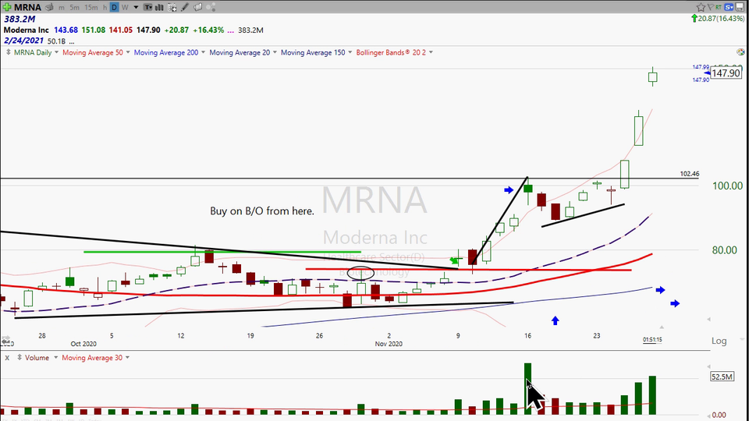This screenshot has width=749, height=421.
Task: Select the pencil drawing tools icon
Action: click(x=185, y=7)
